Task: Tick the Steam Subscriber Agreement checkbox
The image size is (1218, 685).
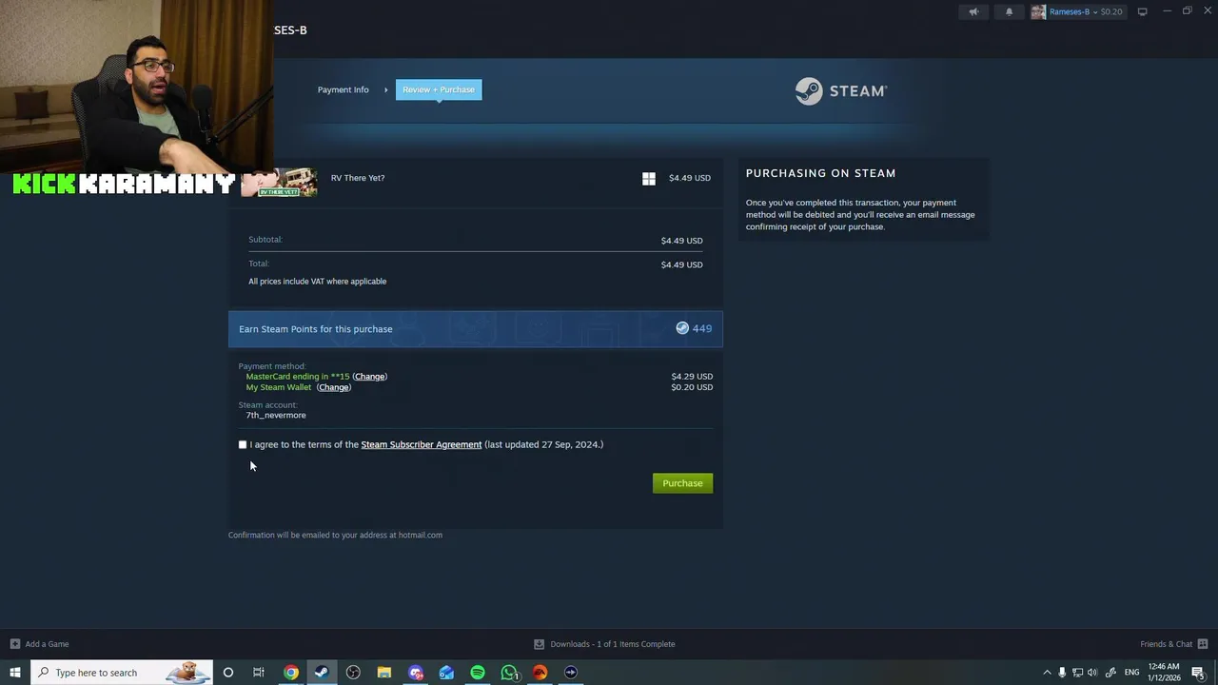Action: click(x=243, y=444)
